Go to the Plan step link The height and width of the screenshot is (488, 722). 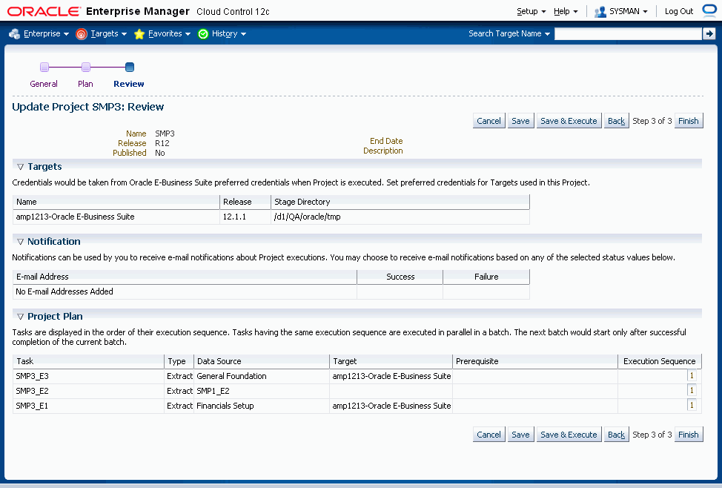(85, 84)
